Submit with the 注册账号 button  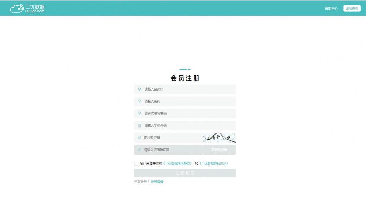click(x=185, y=173)
